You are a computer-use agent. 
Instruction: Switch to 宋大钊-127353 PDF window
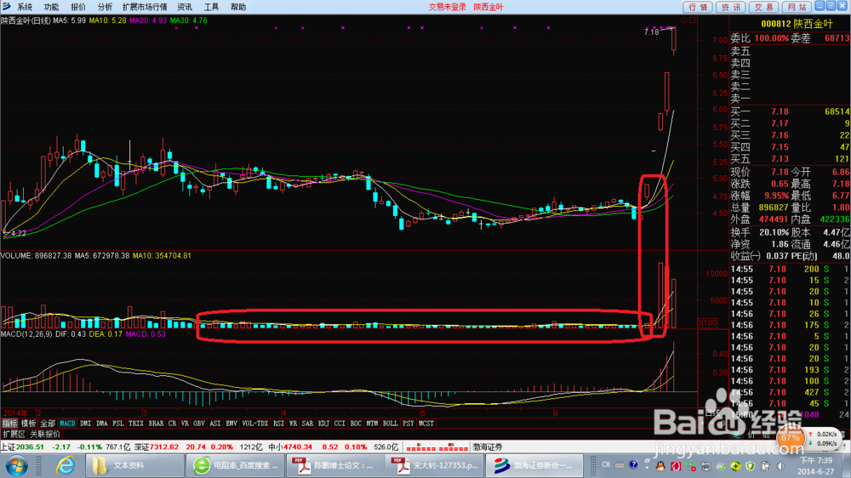coord(434,465)
